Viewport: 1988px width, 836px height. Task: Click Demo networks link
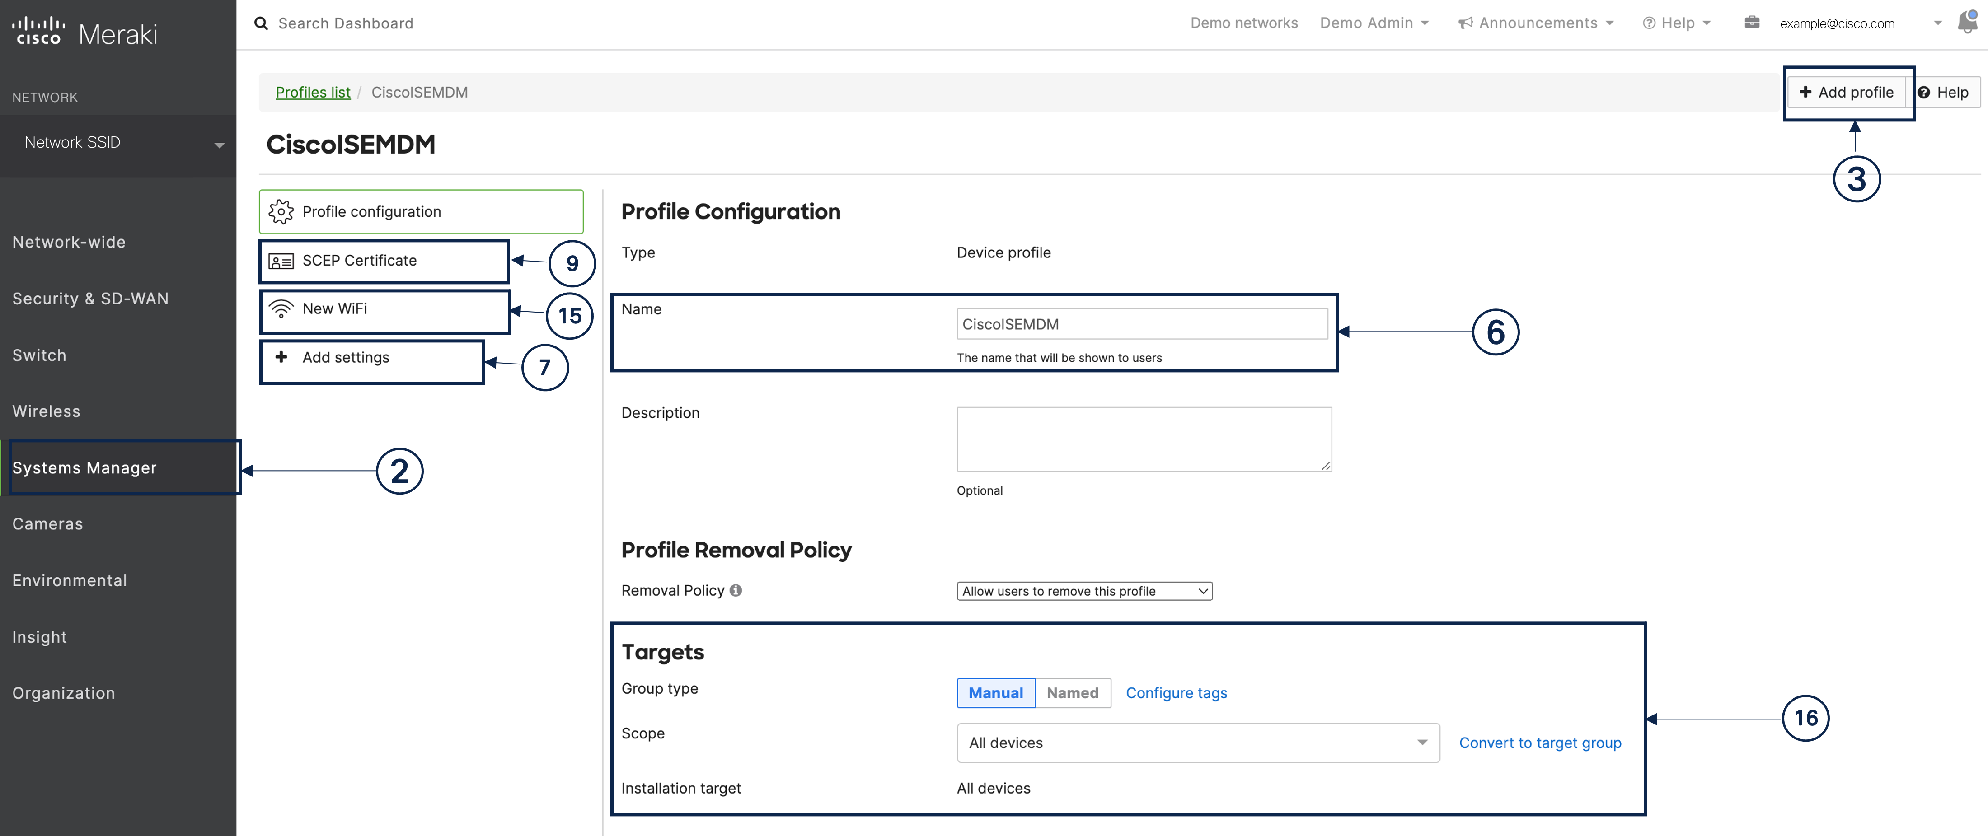click(x=1244, y=23)
